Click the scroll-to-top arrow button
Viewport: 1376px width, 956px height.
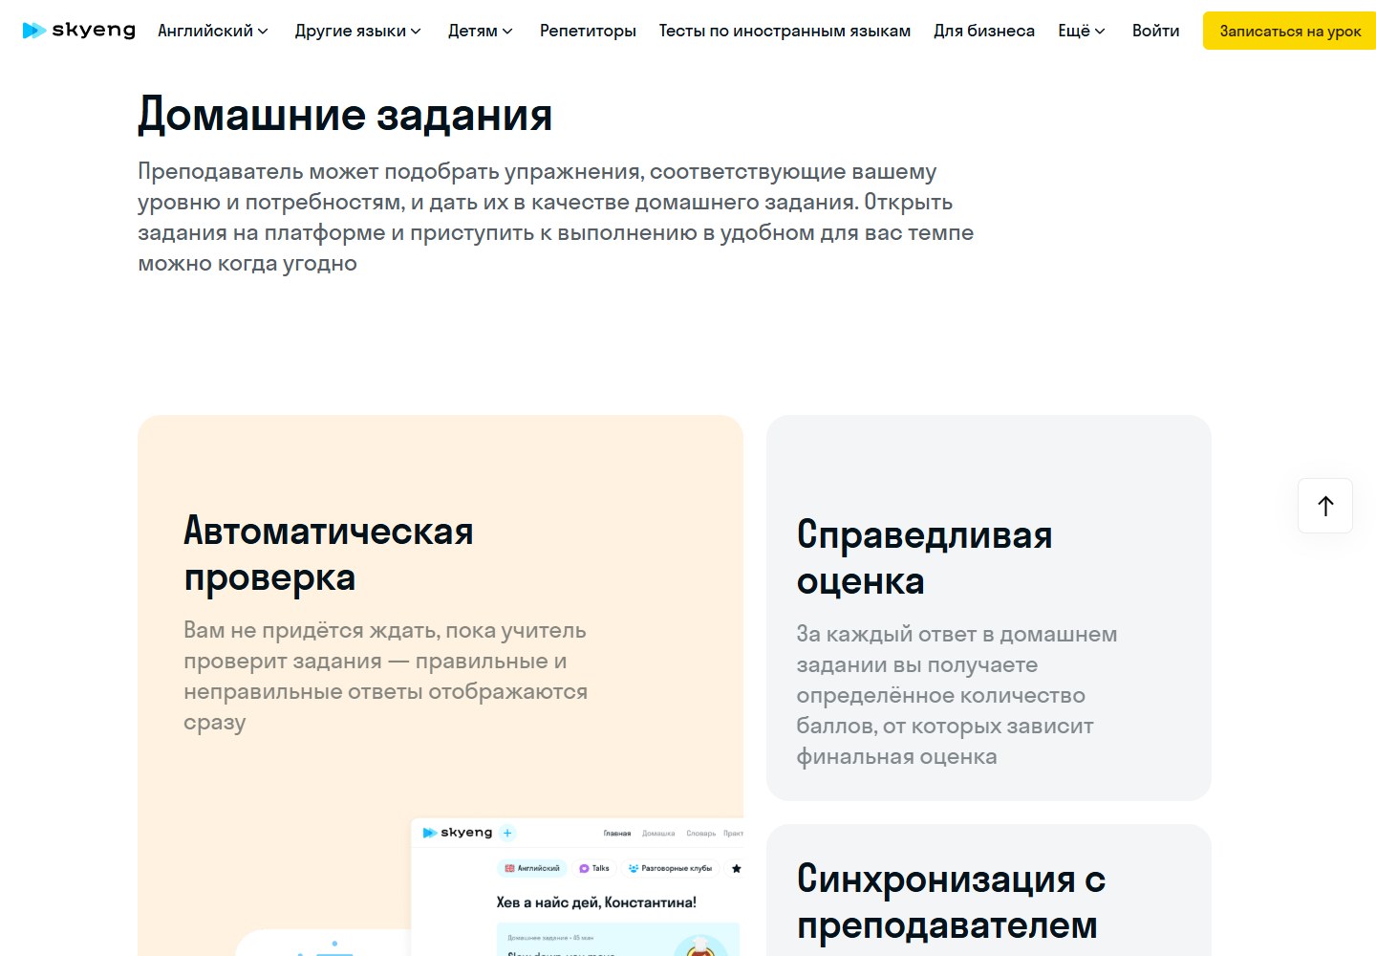click(1325, 506)
